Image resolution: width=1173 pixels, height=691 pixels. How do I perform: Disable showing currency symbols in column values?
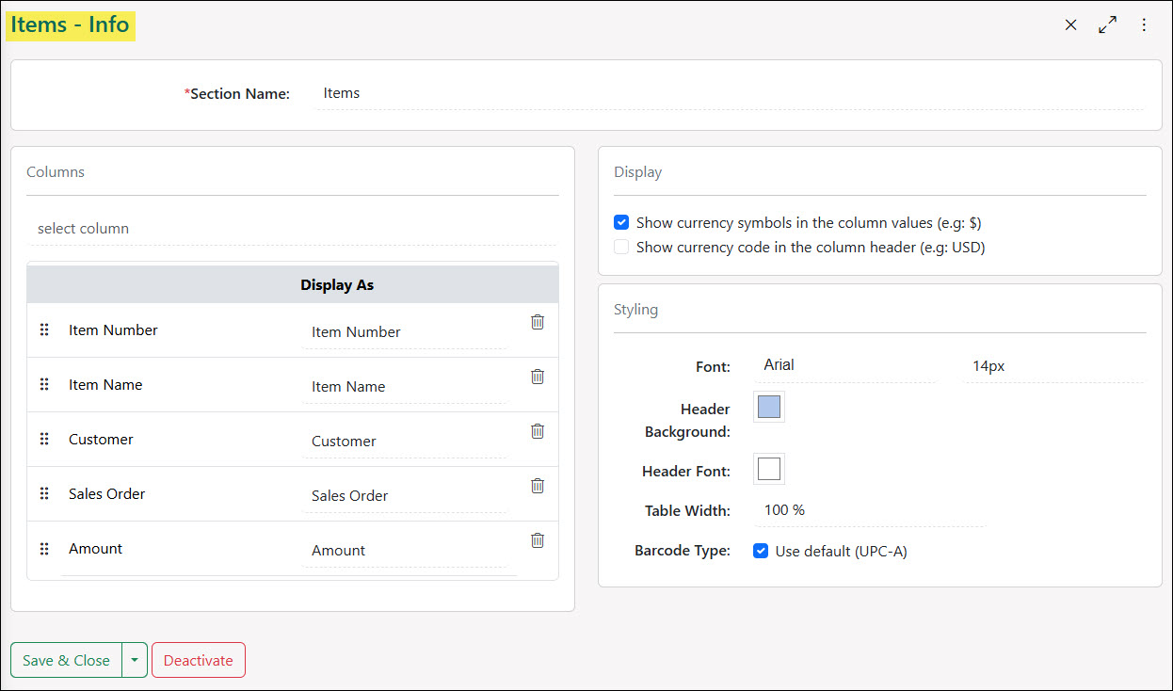pos(620,222)
